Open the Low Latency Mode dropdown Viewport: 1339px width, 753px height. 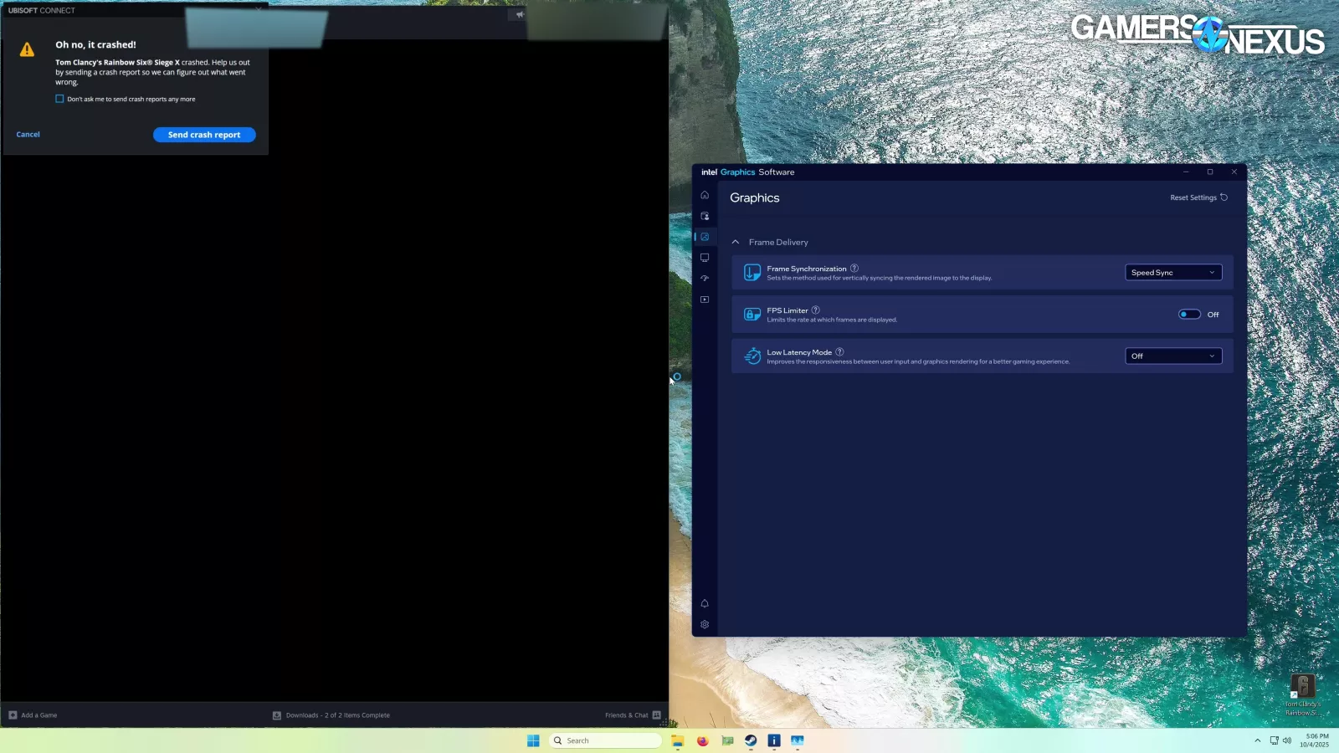coord(1172,356)
